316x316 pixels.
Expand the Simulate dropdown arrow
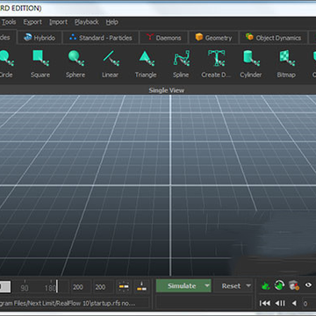[x=207, y=286]
